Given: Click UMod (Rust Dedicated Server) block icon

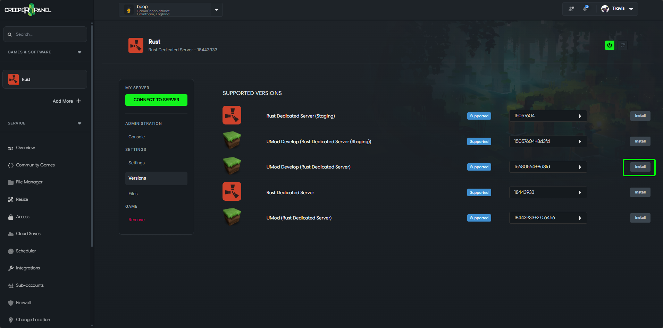Looking at the screenshot, I should point(232,217).
